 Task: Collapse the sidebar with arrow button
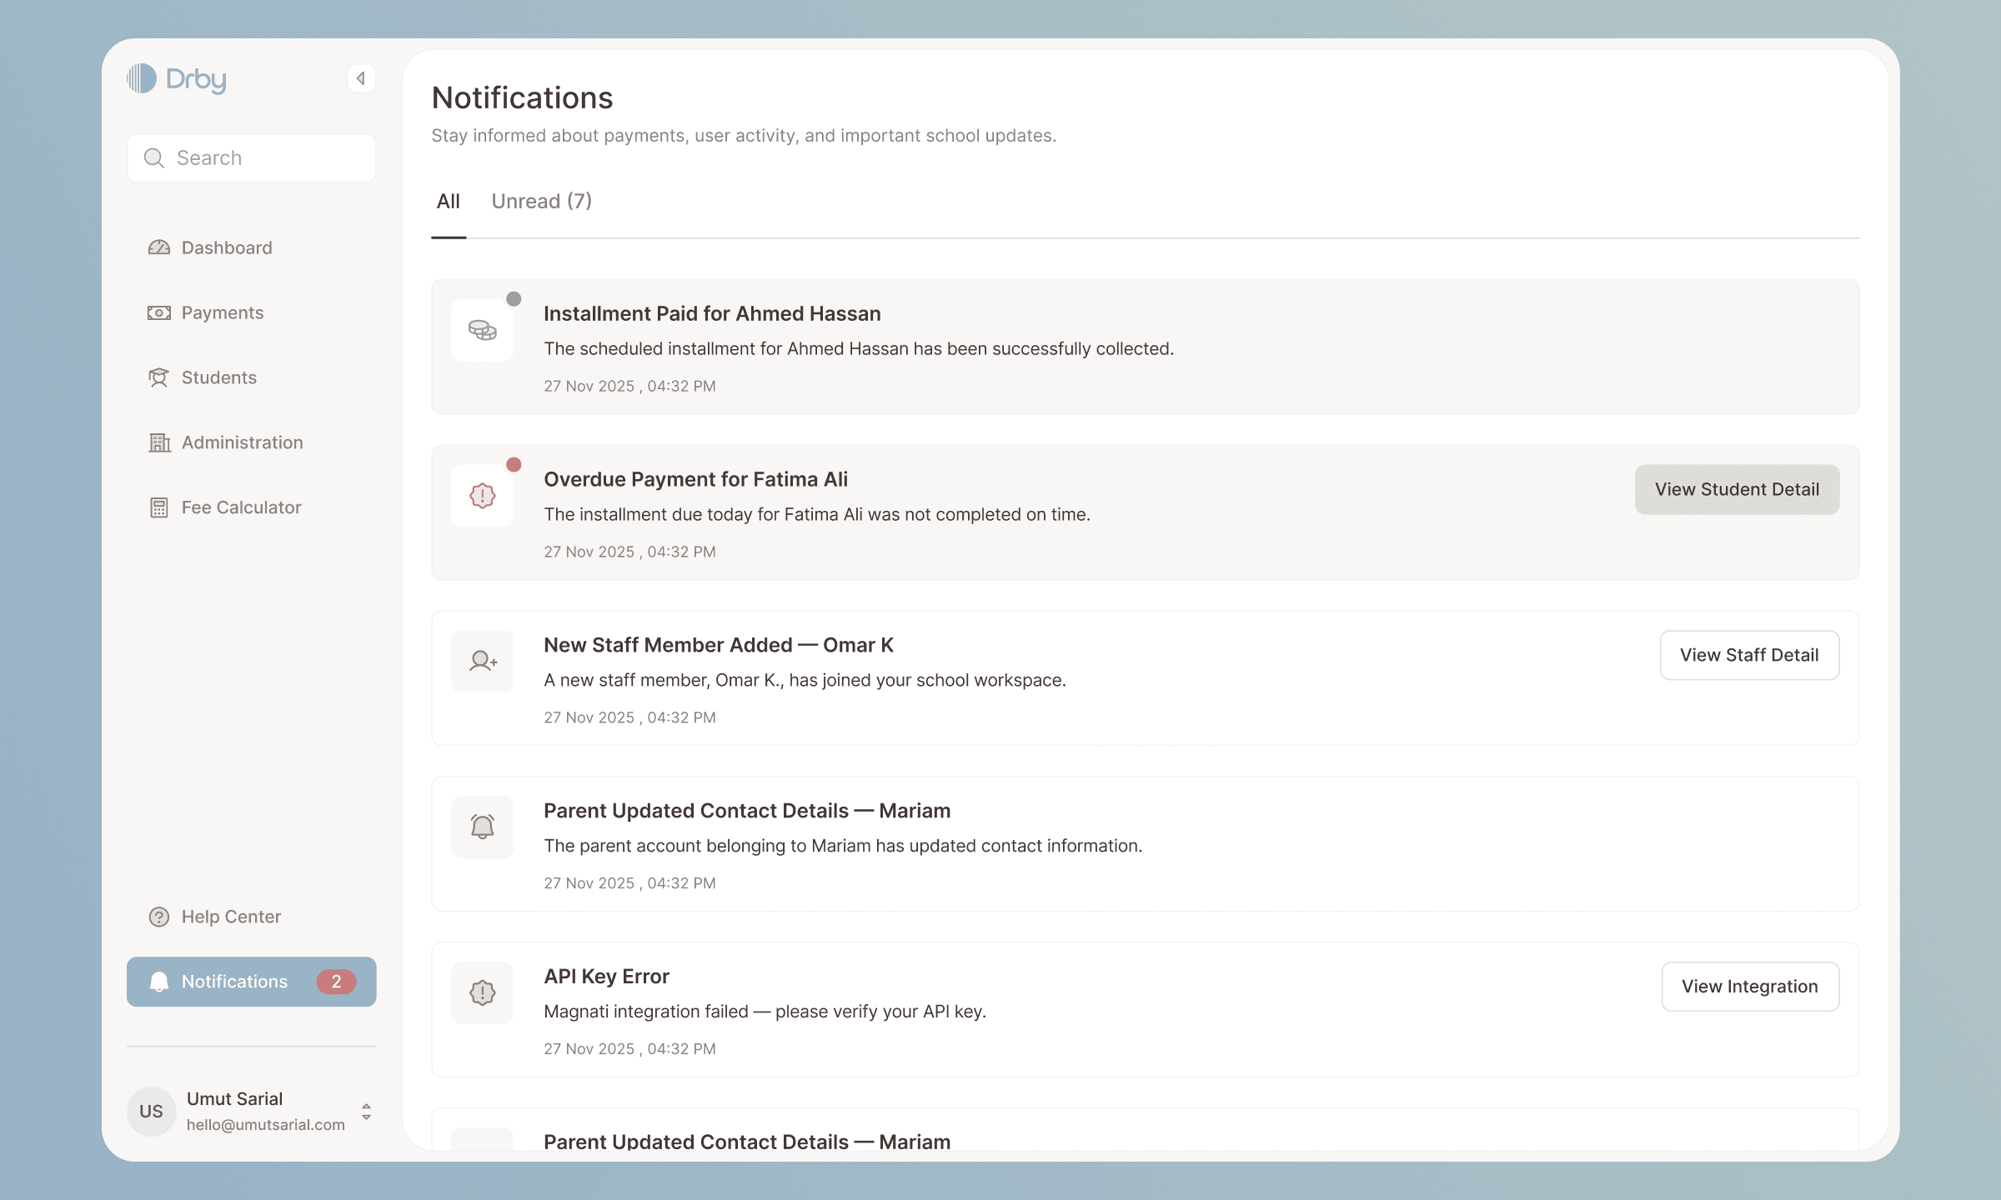click(x=360, y=78)
